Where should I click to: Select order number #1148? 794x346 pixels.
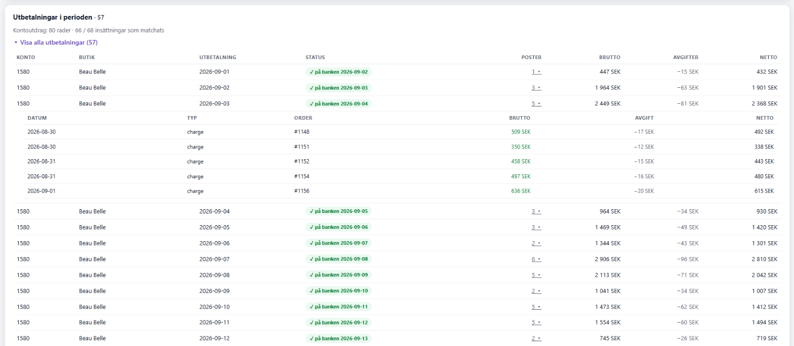point(302,132)
